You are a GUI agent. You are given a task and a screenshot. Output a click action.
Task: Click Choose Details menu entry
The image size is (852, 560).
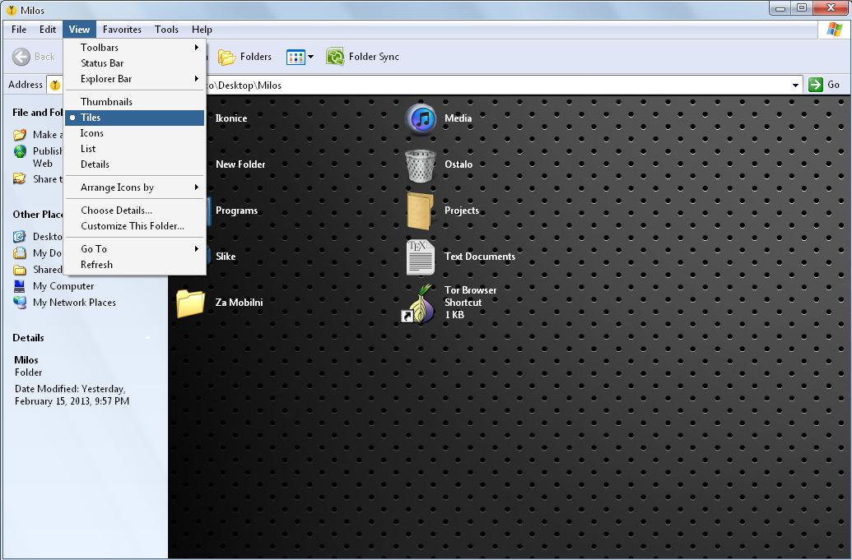pos(134,211)
